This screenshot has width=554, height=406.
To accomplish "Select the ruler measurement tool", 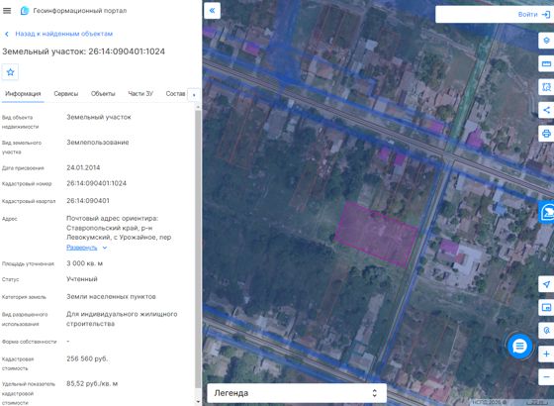I will coord(546,63).
